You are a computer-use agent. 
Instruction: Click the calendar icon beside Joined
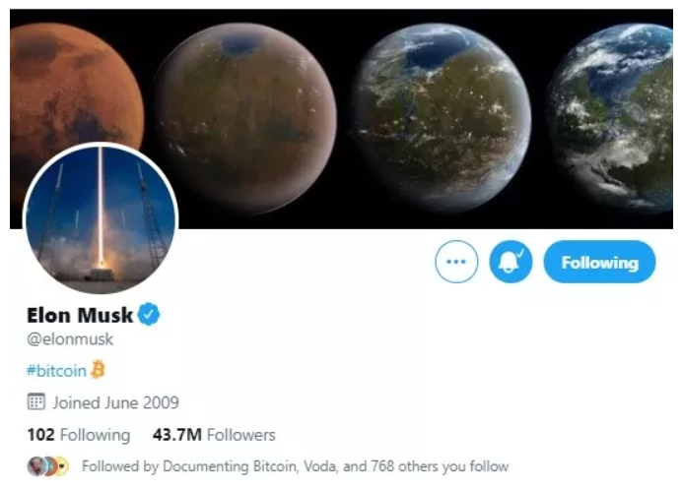pyautogui.click(x=35, y=401)
